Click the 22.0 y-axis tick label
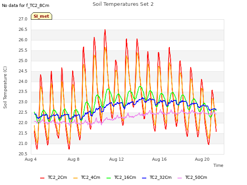The image size is (247, 185). tap(23, 123)
